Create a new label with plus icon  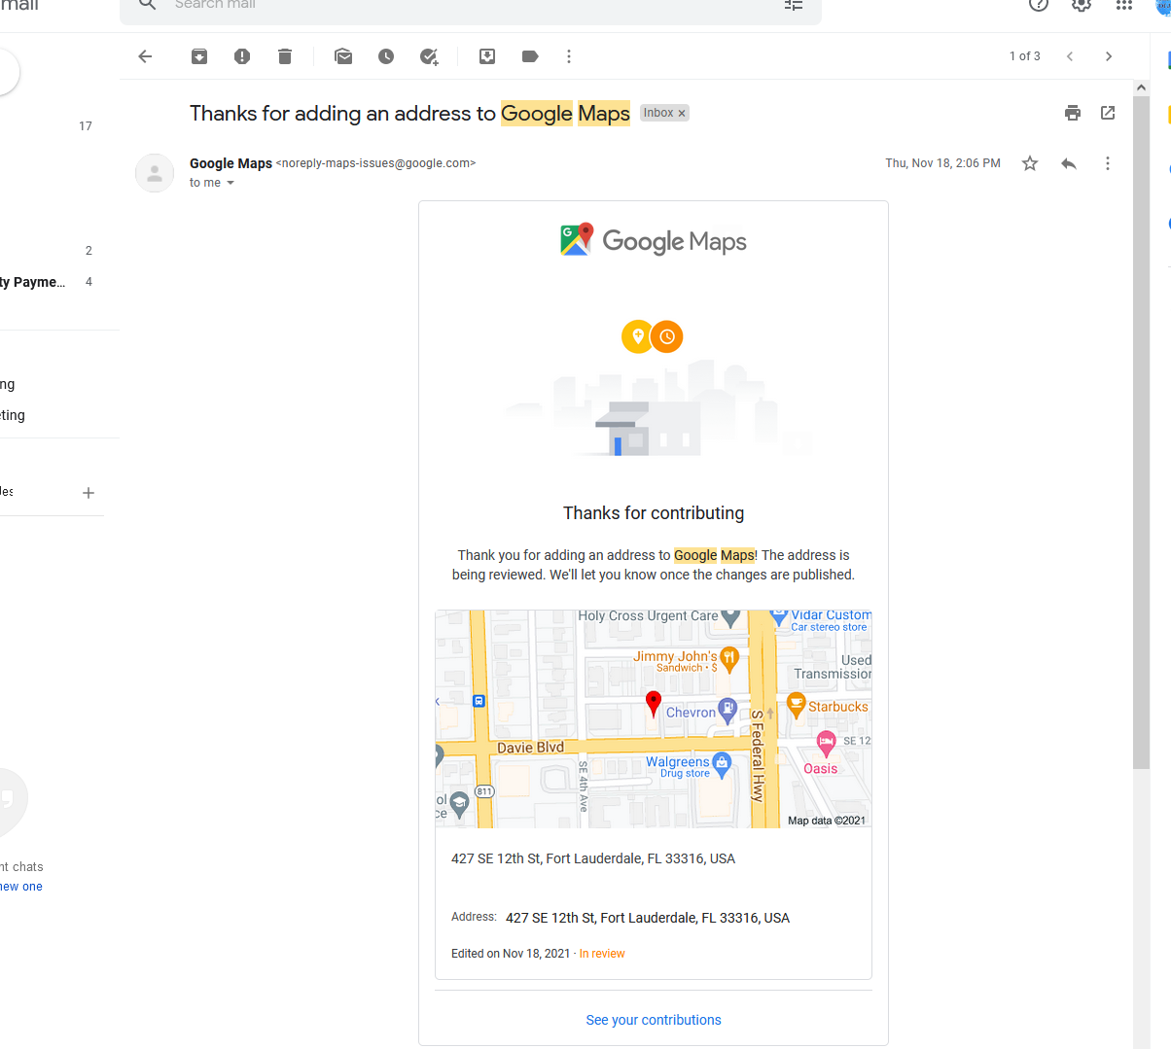[89, 493]
